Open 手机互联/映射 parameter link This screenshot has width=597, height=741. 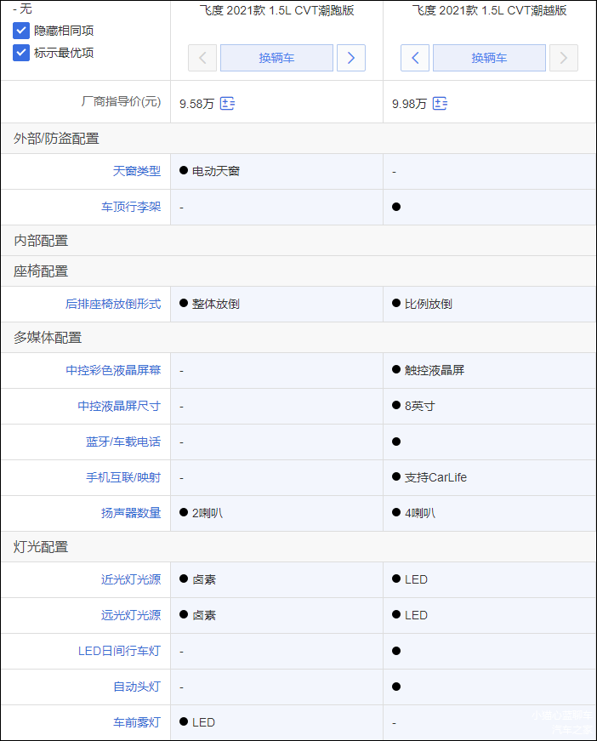pyautogui.click(x=123, y=477)
